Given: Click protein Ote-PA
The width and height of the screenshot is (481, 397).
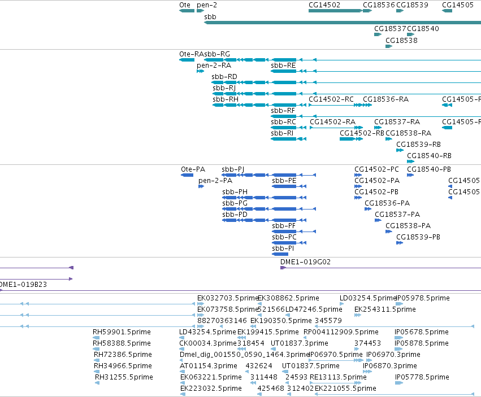Looking at the screenshot, I should coord(187,175).
